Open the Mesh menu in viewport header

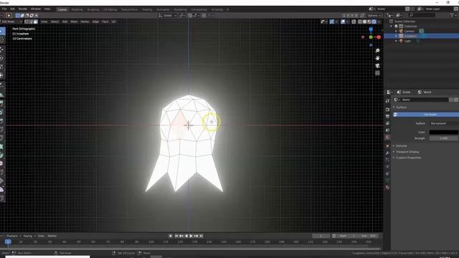(x=74, y=21)
